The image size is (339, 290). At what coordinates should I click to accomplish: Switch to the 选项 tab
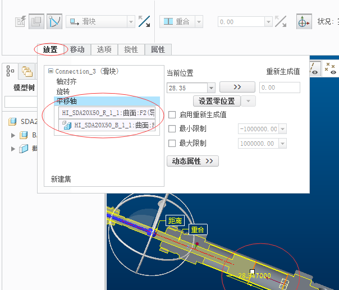pyautogui.click(x=104, y=49)
